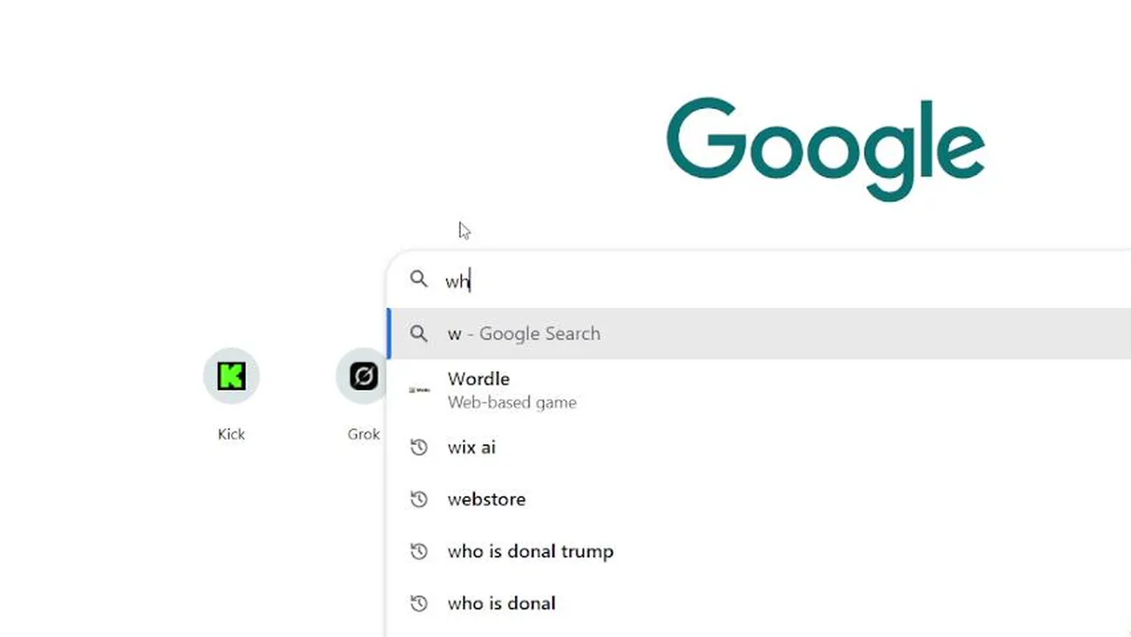The height and width of the screenshot is (637, 1131).
Task: Click history clock beside 'who is donal trump'
Action: tap(419, 552)
